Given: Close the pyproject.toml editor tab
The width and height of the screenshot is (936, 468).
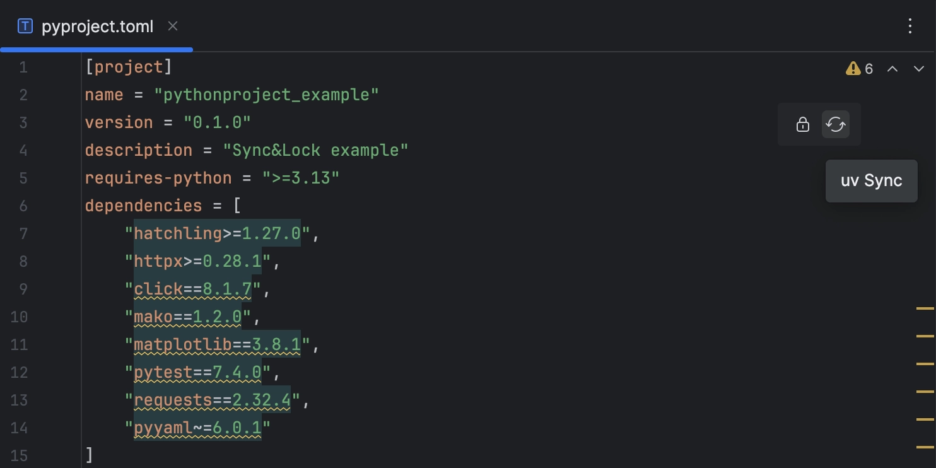Looking at the screenshot, I should click(x=173, y=26).
